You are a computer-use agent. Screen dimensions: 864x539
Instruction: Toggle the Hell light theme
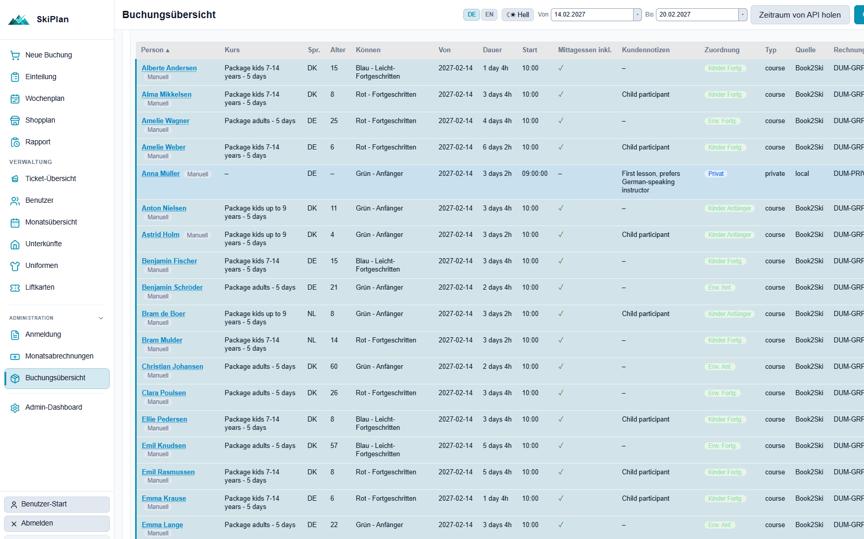pos(518,14)
